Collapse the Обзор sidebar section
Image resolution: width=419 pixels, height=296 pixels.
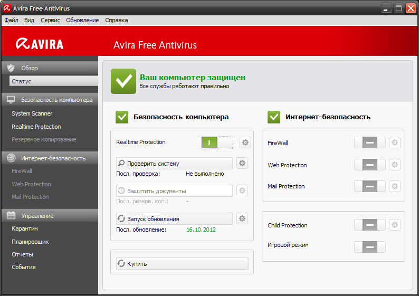click(50, 68)
